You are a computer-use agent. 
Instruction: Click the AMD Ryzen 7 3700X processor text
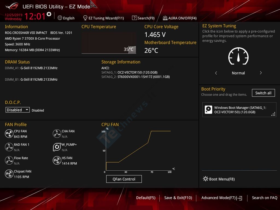click(33, 38)
